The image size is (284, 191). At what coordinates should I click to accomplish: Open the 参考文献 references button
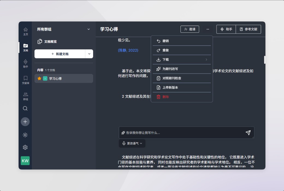(248, 29)
